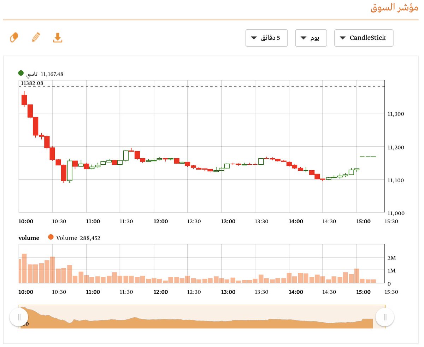Download the chart with the download icon
The height and width of the screenshot is (347, 424).
[58, 37]
